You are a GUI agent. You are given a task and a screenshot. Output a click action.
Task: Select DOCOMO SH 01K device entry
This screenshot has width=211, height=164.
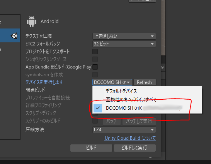click(147, 108)
